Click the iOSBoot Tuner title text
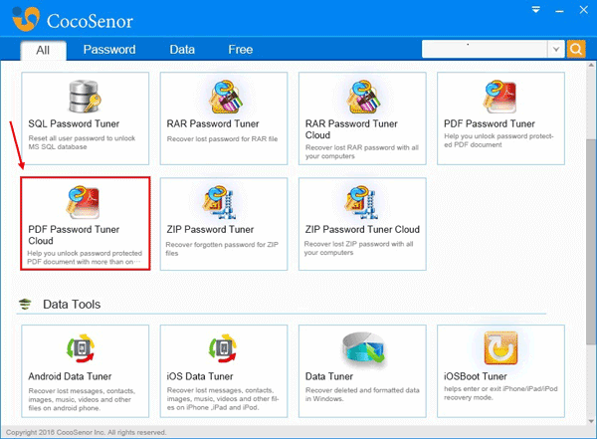This screenshot has height=439, width=597. point(476,376)
